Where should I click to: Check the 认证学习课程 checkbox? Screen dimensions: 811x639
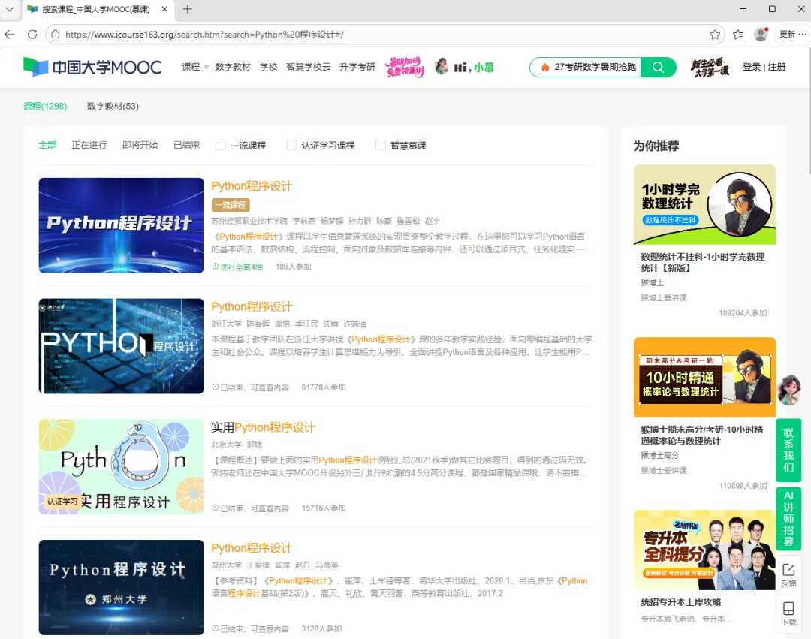pos(291,145)
